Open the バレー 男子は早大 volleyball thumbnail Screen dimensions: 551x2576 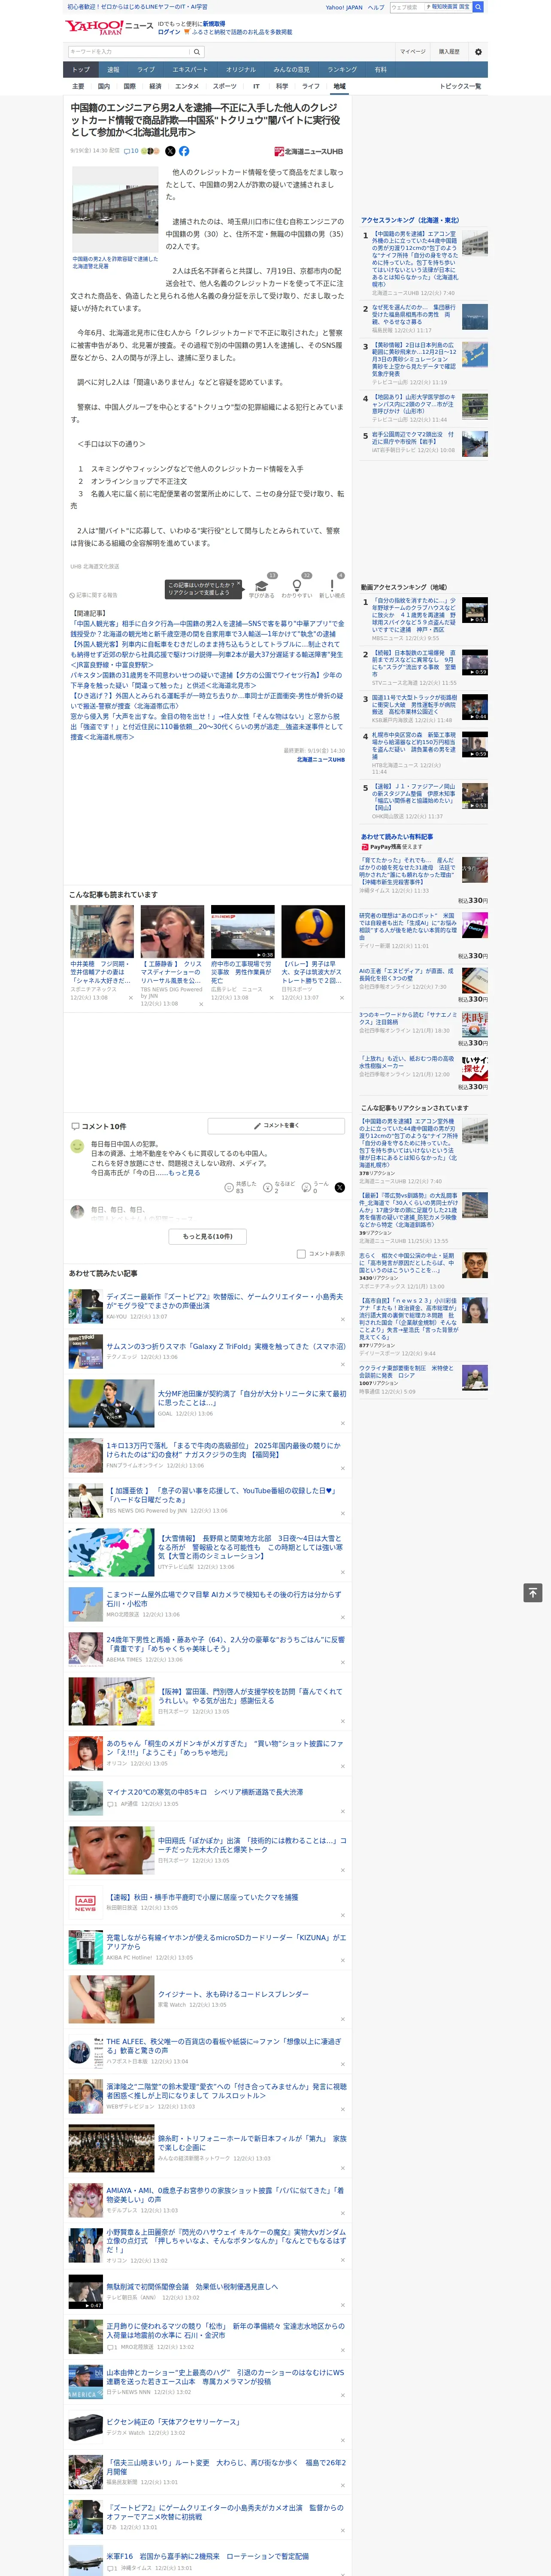[x=313, y=932]
